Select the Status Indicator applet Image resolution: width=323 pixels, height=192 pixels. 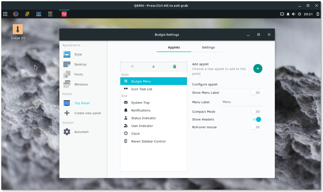(154, 118)
